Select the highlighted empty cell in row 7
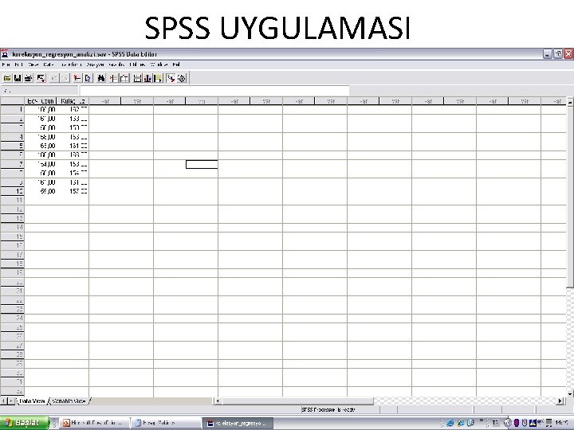 tap(202, 164)
